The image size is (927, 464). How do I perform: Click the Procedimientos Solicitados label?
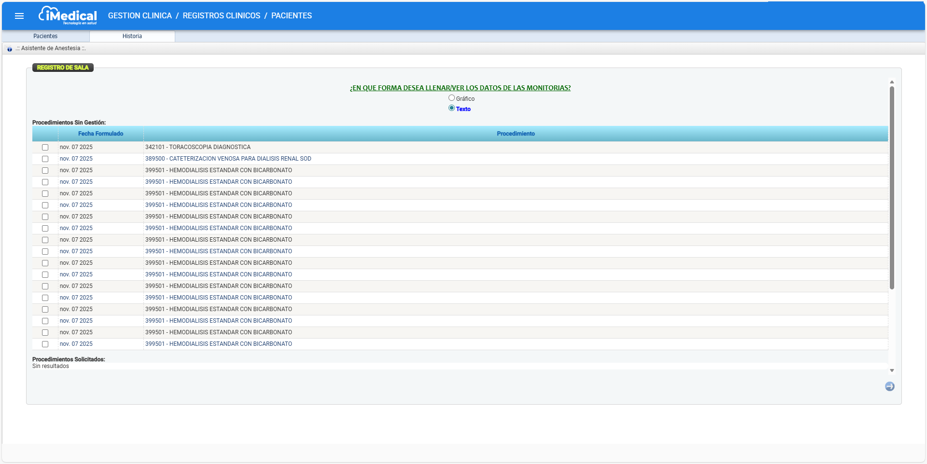point(69,359)
